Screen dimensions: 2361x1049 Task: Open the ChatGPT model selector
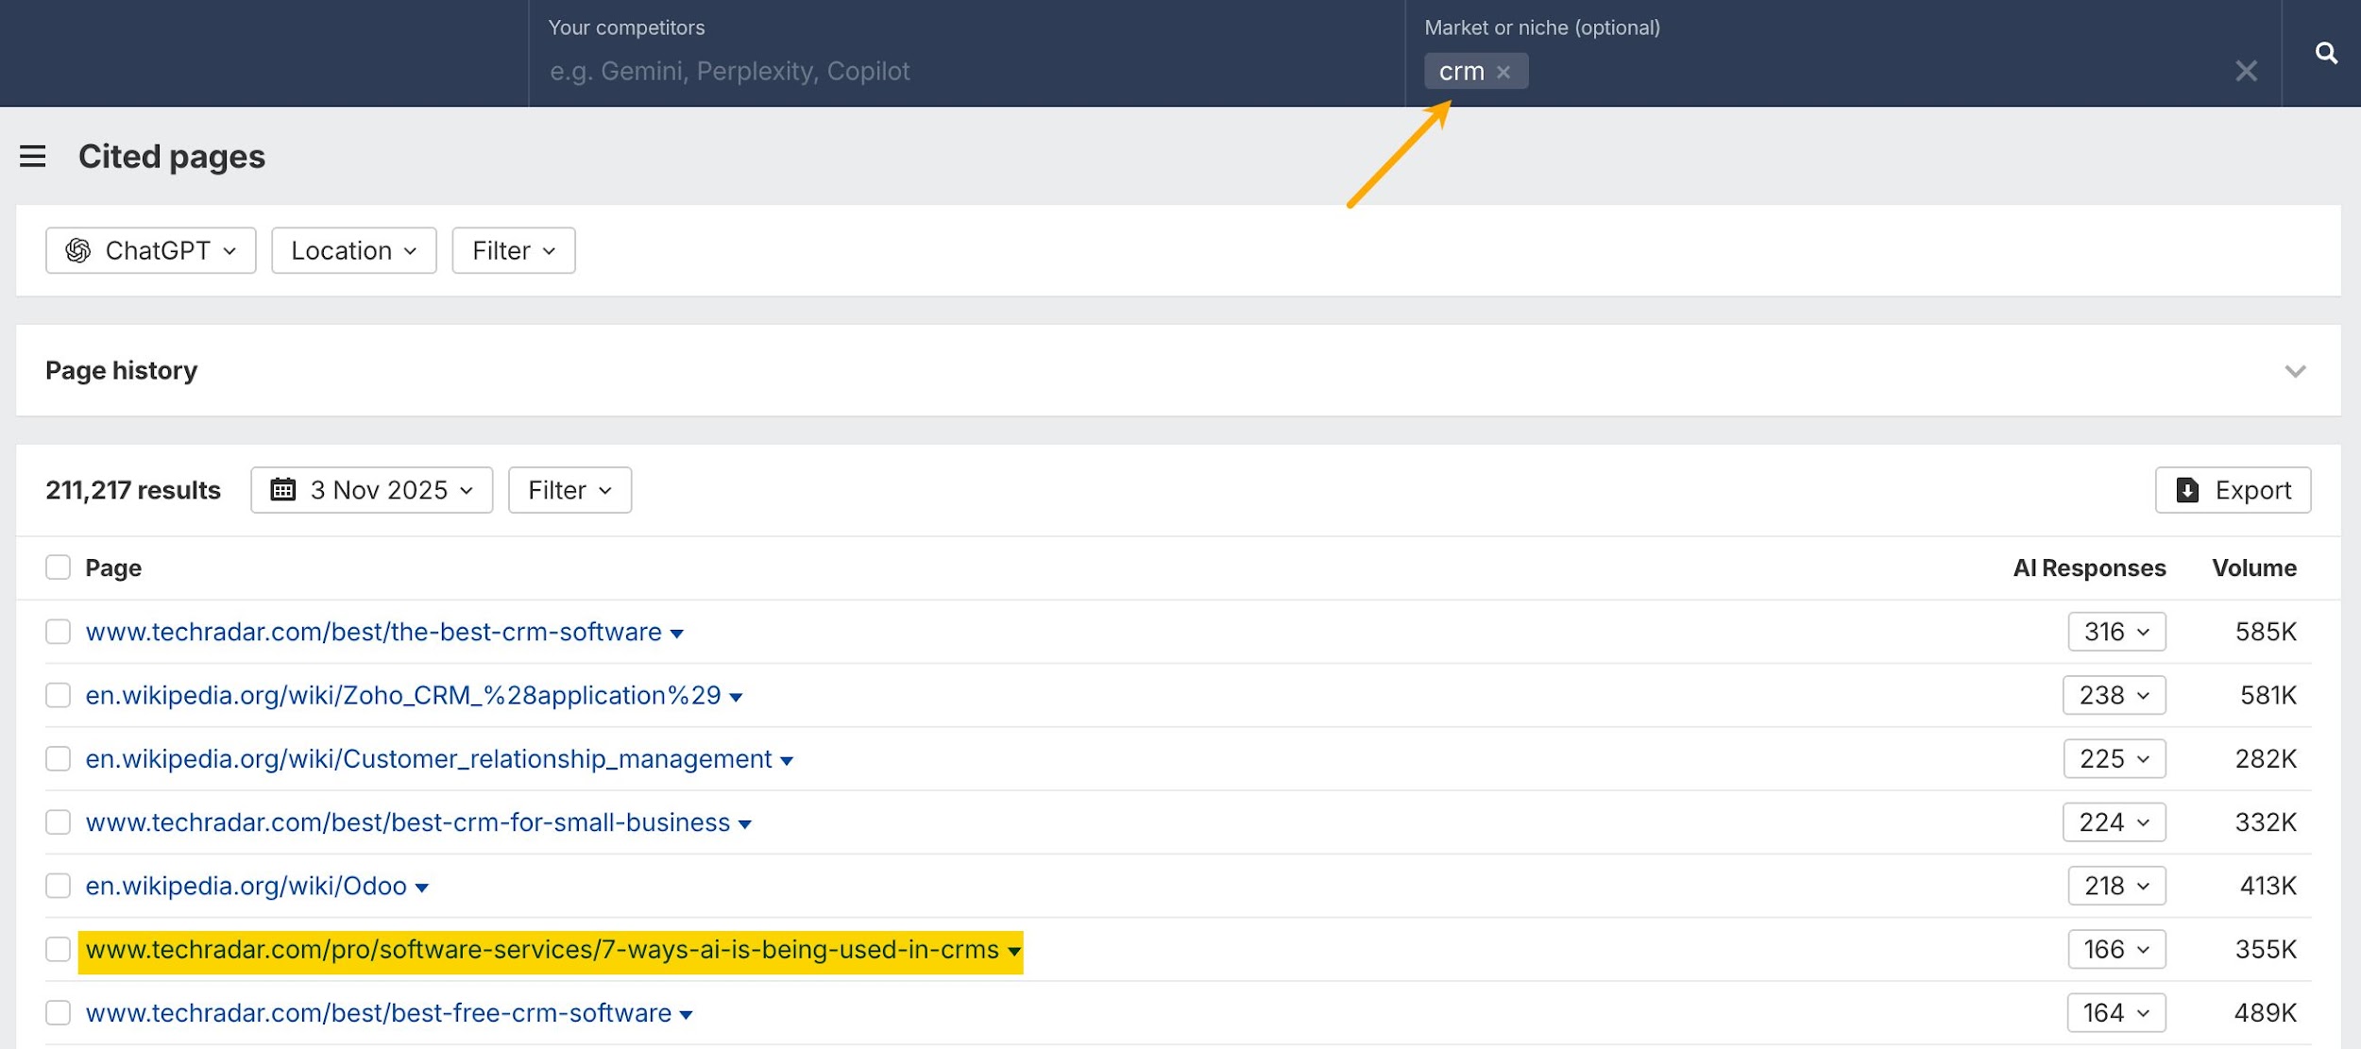(x=150, y=250)
